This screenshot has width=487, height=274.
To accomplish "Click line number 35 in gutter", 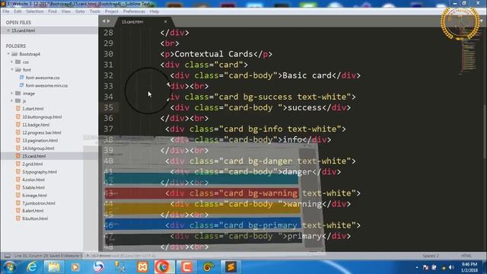I will (108, 107).
